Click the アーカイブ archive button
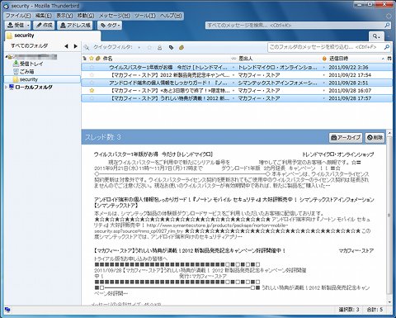This screenshot has width=396, height=318. point(346,137)
